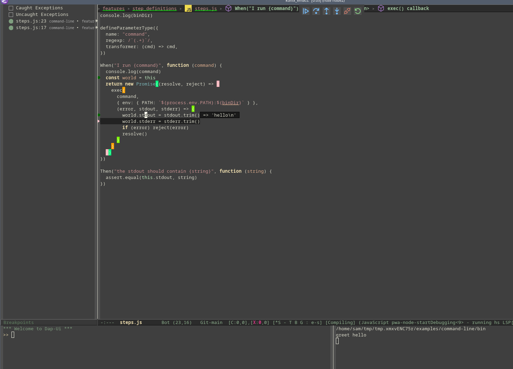513x369 pixels.
Task: Click the Step Over debug icon
Action: coord(316,11)
